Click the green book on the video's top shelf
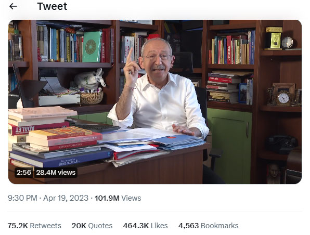This screenshot has width=310, height=235. tap(92, 47)
